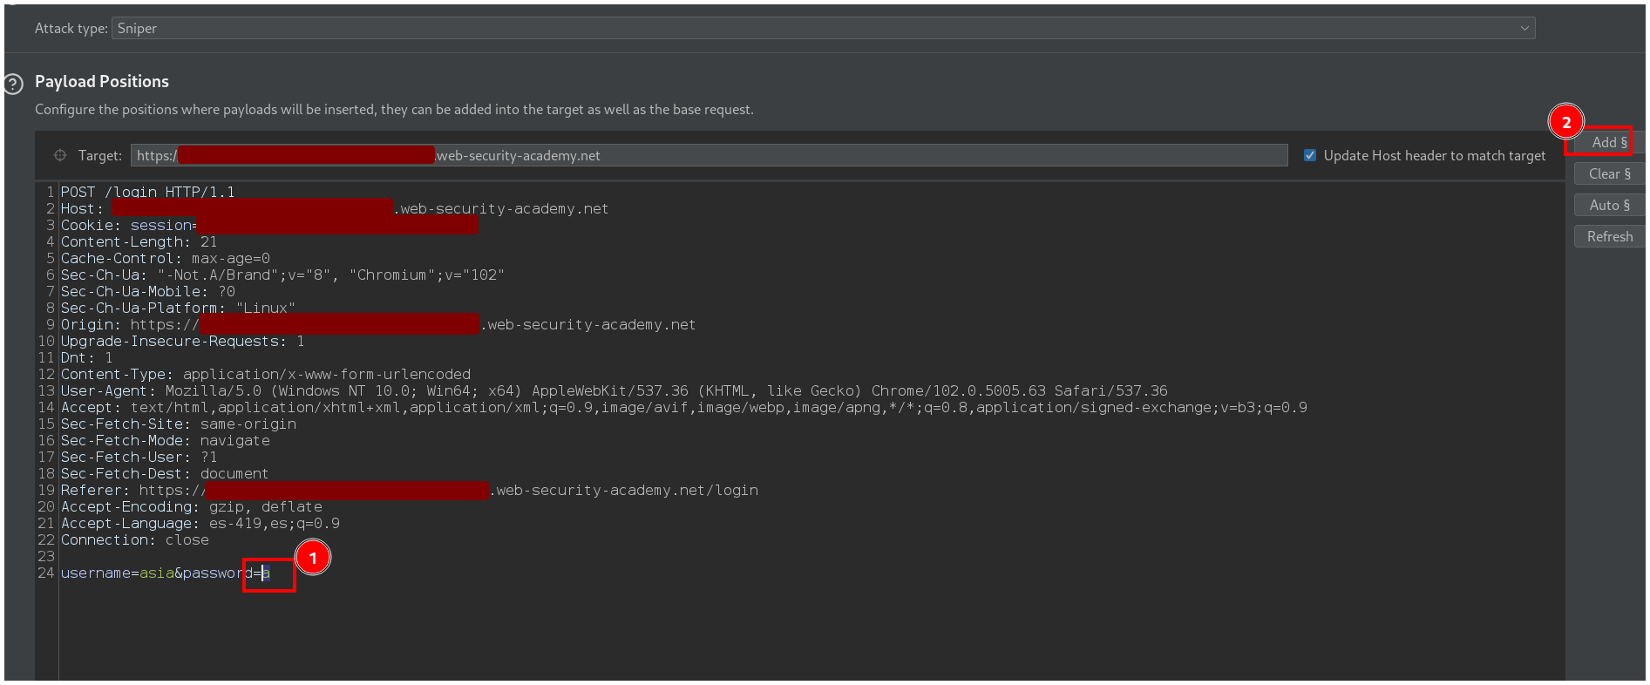Click the Payload Positions help question-mark icon
Image resolution: width=1650 pixels, height=685 pixels.
pyautogui.click(x=13, y=85)
